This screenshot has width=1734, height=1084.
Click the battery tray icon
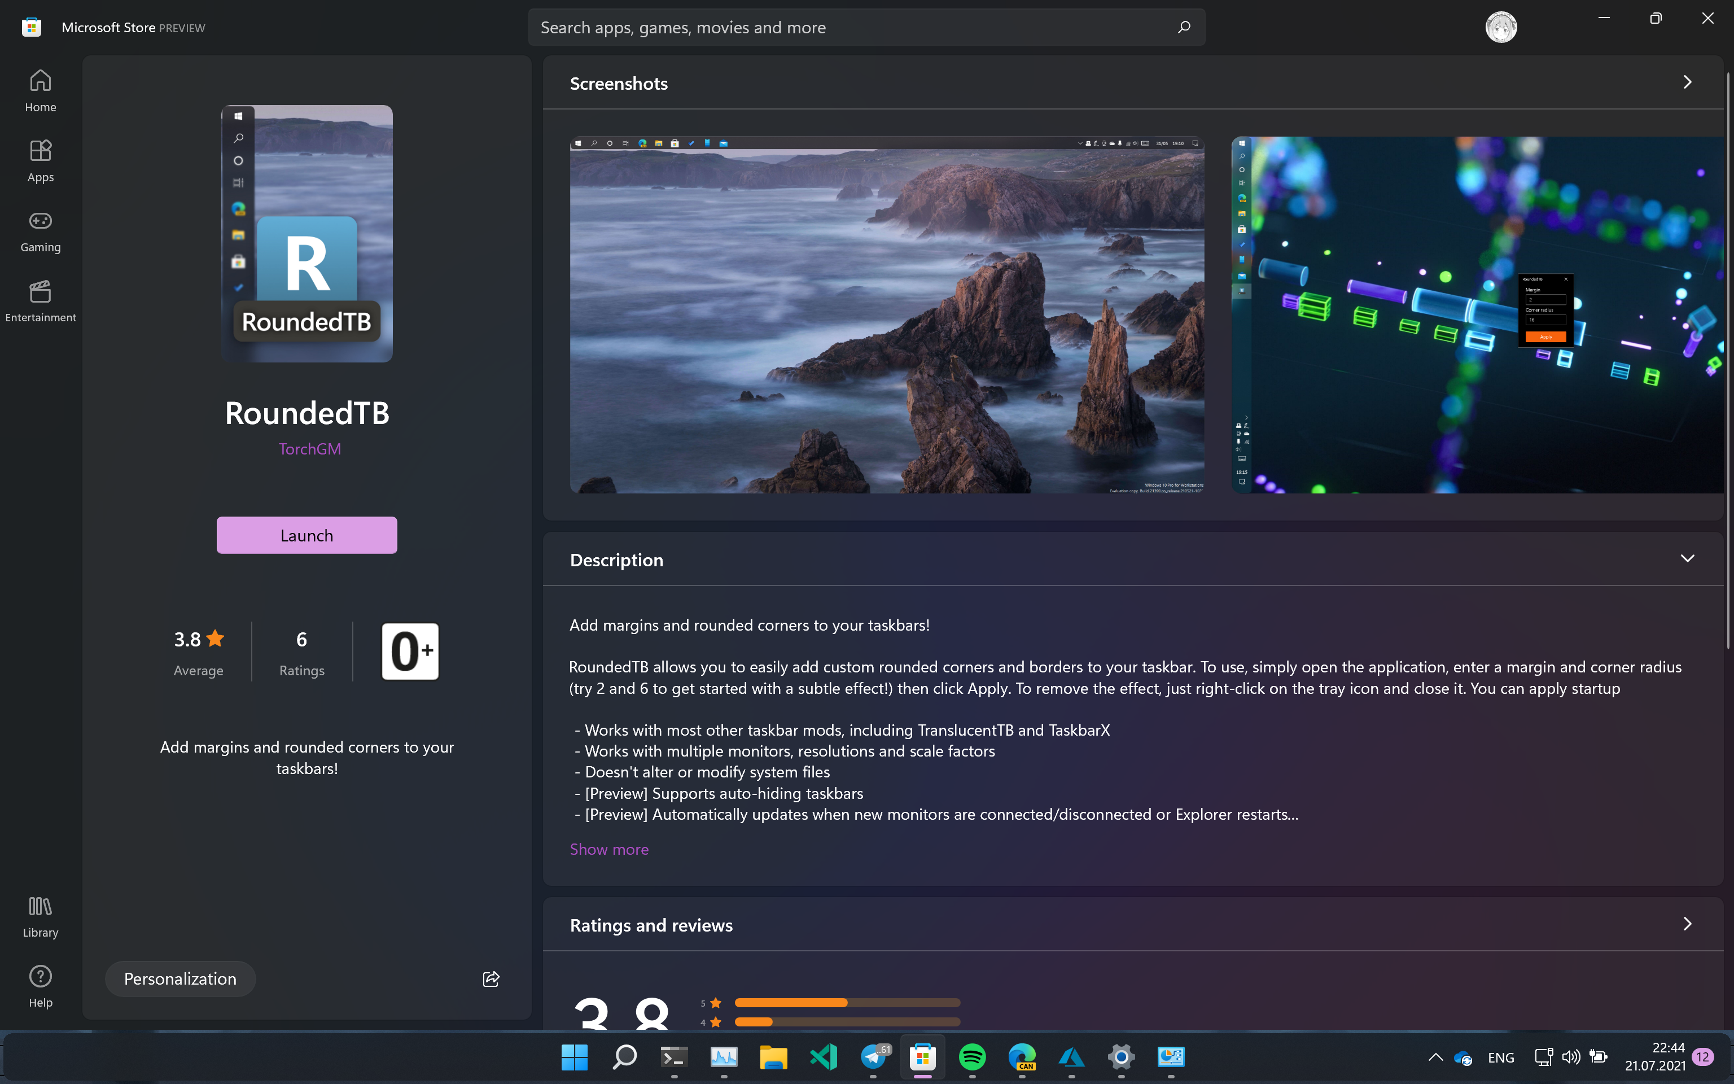coord(1598,1057)
